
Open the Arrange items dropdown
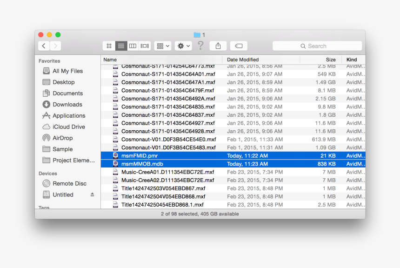[163, 46]
